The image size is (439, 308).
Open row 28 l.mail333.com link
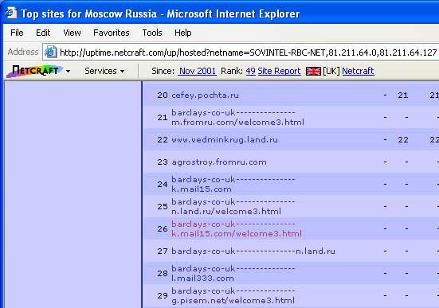coord(233,273)
